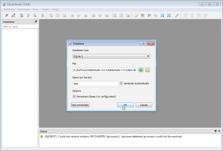The height and width of the screenshot is (151, 223).
Task: Click the Delete index toolbar icon
Action: [85, 15]
